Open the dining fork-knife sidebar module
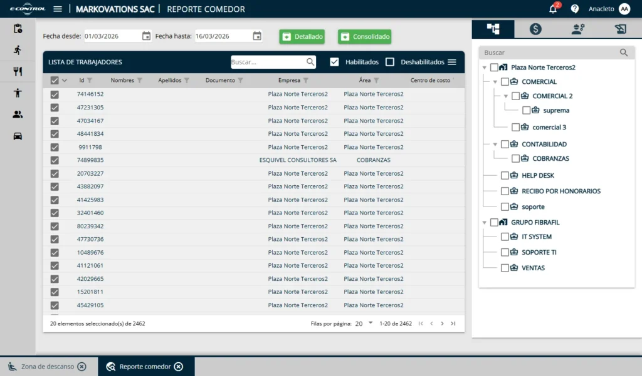The image size is (642, 376). click(x=18, y=71)
